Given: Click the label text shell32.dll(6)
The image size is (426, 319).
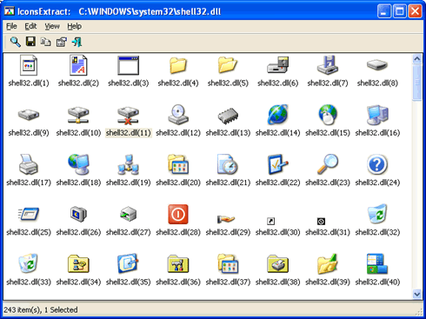Looking at the screenshot, I should [x=277, y=83].
